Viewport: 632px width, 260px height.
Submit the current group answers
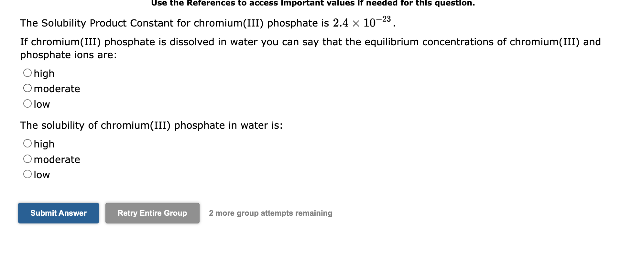point(58,213)
